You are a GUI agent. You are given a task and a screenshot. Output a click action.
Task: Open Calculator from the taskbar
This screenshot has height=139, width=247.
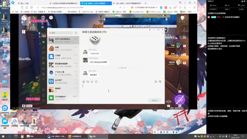click(22, 136)
